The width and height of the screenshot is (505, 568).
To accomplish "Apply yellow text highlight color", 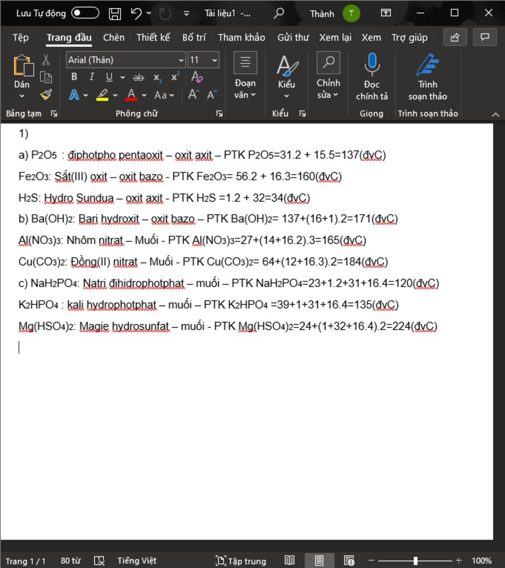I will tap(103, 95).
